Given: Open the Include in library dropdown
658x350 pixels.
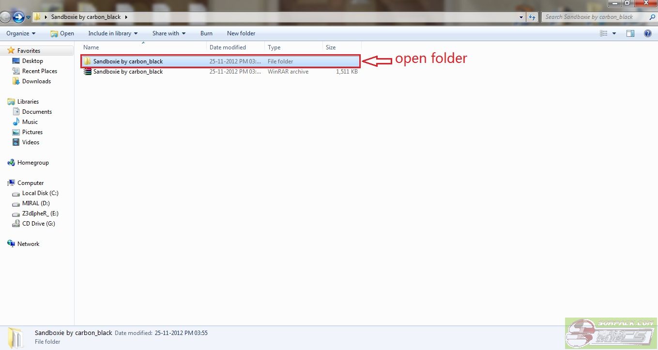Looking at the screenshot, I should (112, 33).
